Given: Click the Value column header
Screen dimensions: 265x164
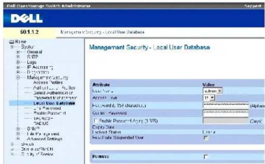Looking at the screenshot, I should click(209, 85).
